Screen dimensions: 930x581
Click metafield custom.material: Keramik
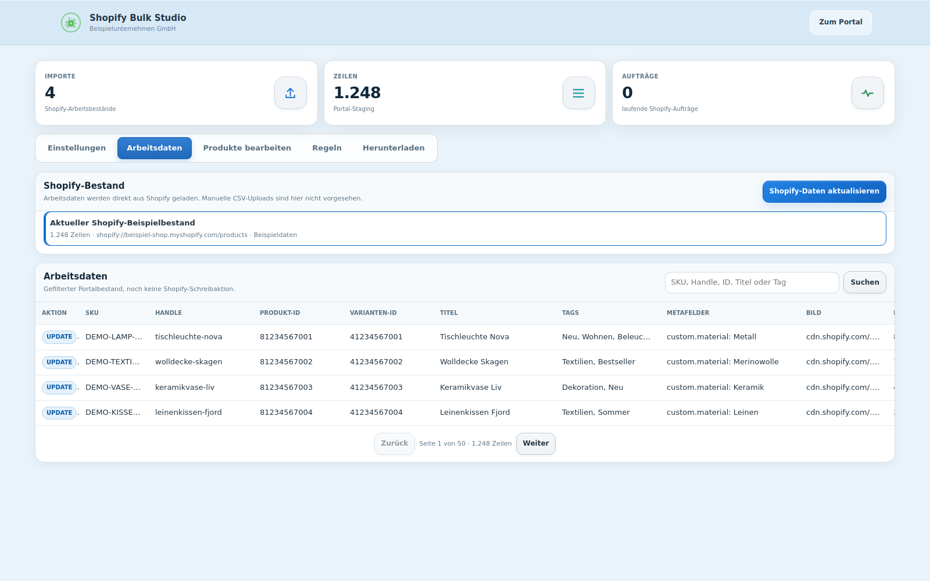coord(716,388)
